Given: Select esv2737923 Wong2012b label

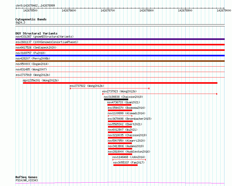Looking at the screenshot, I should coord(119,91).
